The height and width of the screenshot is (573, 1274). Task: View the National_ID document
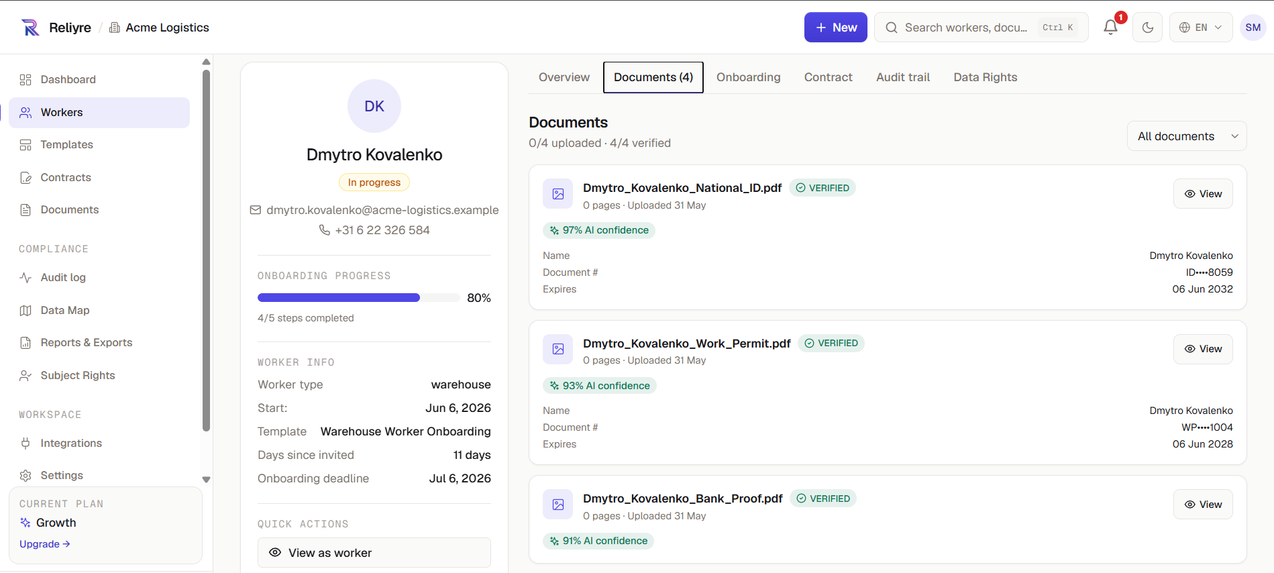[1203, 194]
